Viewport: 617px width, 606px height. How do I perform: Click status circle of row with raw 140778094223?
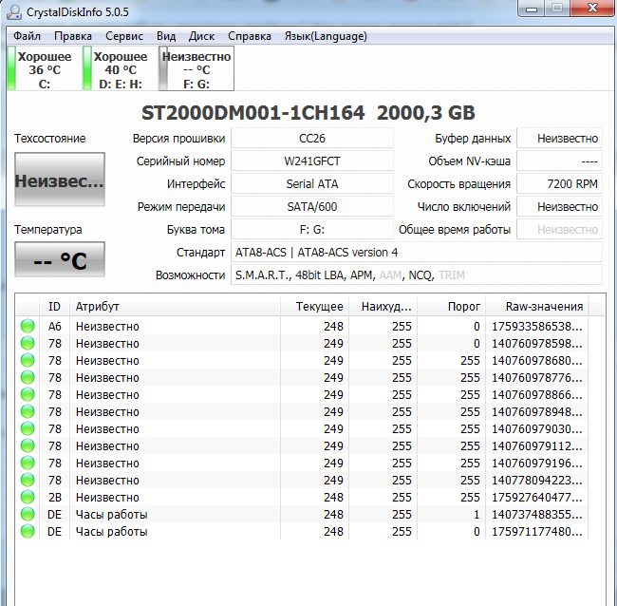point(28,480)
